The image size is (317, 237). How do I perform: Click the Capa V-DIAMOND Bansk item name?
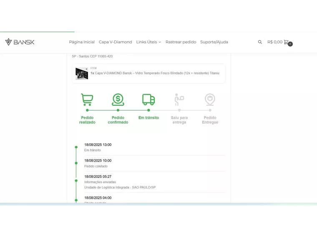tap(157, 73)
